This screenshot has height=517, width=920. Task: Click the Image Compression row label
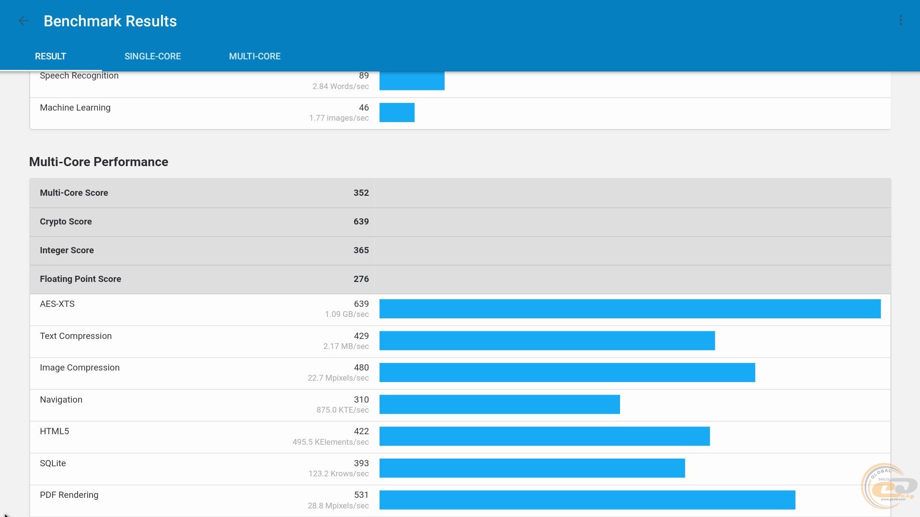click(80, 368)
